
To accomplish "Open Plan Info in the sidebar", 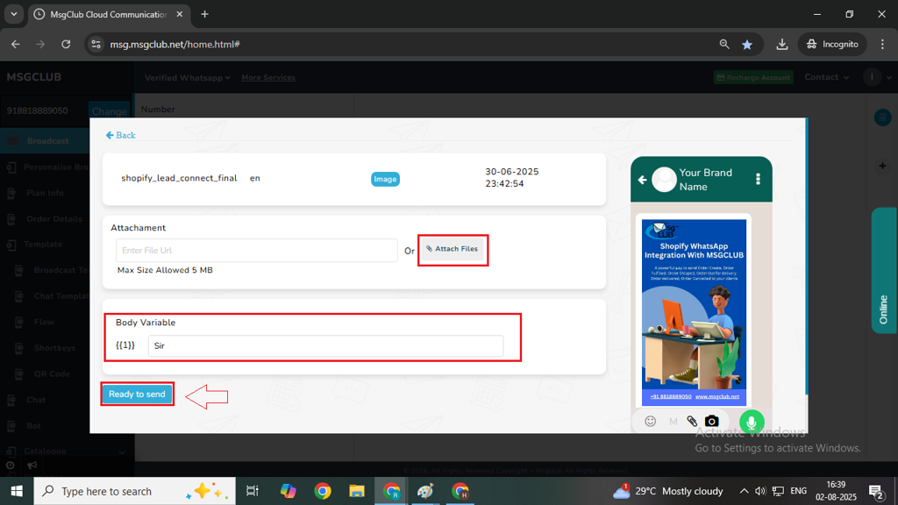I will tap(45, 193).
